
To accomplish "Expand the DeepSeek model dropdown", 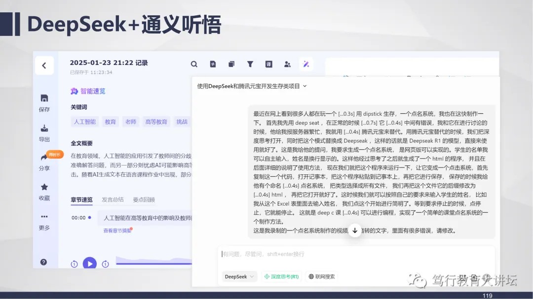I will click(239, 277).
